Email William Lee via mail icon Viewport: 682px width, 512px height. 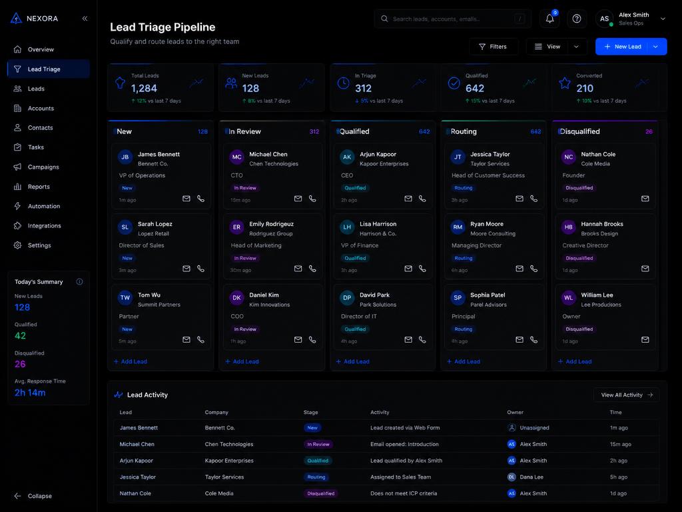tap(645, 339)
